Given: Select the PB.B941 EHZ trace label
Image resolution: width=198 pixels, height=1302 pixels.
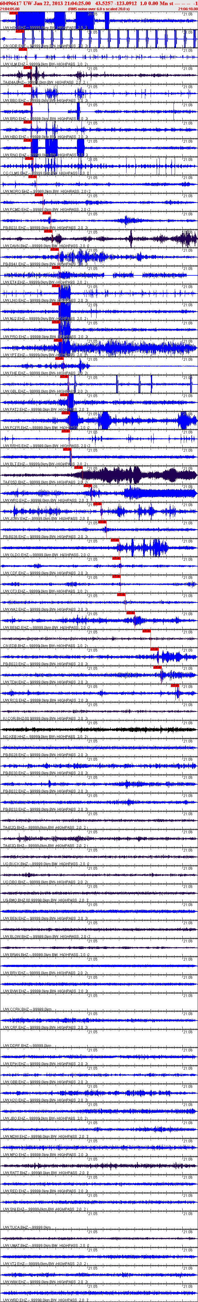Looking at the screenshot, I should [45, 264].
